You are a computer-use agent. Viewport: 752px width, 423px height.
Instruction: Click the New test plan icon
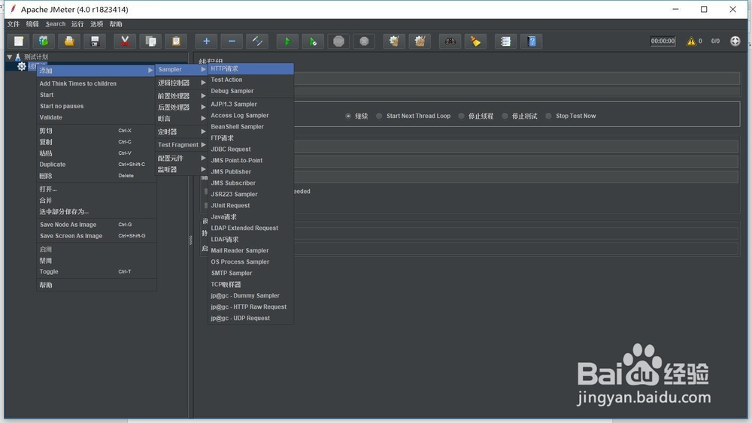[x=18, y=41]
